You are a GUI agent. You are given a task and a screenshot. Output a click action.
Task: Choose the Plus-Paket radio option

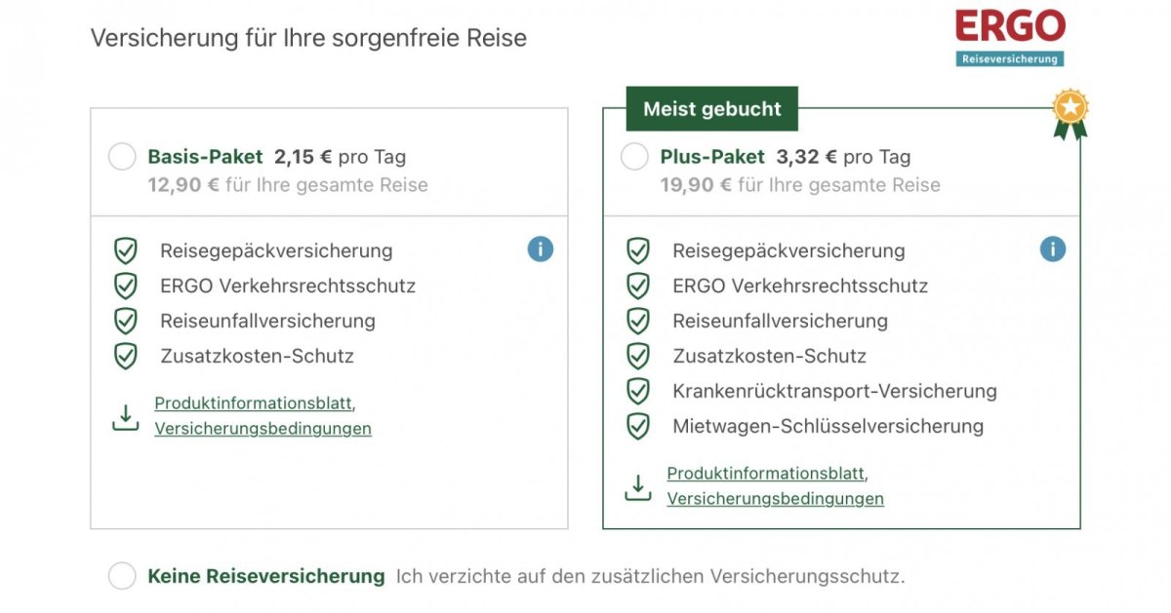[x=634, y=157]
